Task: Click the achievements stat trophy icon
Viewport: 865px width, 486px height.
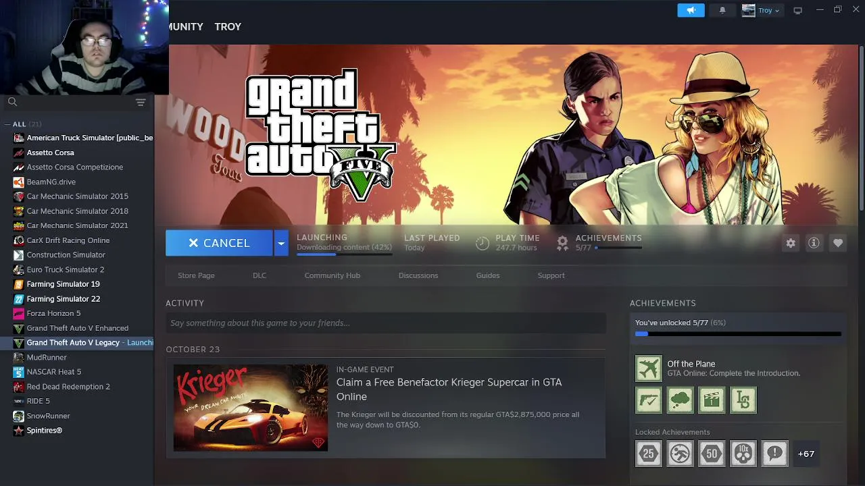Action: pyautogui.click(x=562, y=243)
